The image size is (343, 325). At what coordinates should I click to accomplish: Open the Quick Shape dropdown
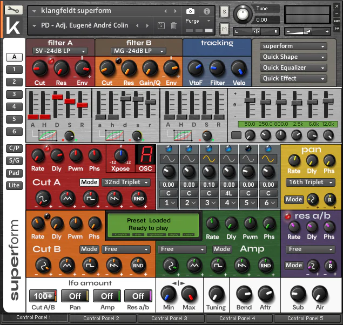point(293,57)
